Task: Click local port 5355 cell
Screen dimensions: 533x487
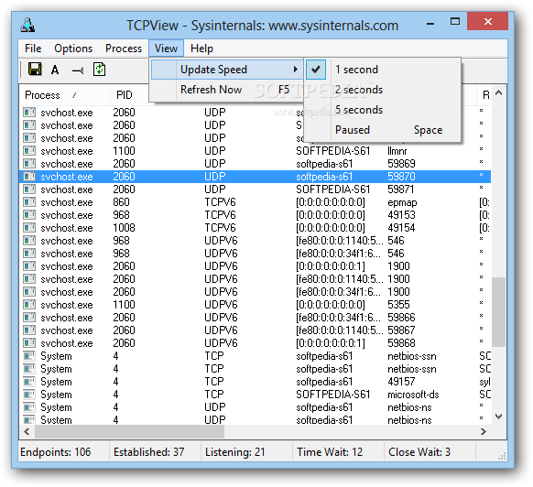Action: 398,305
